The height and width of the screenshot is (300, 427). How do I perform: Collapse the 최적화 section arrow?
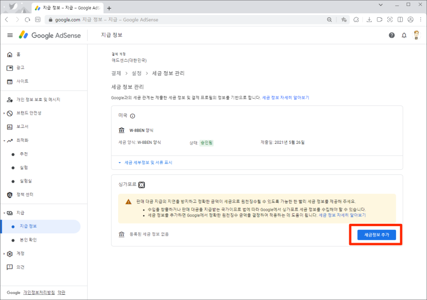[4, 141]
